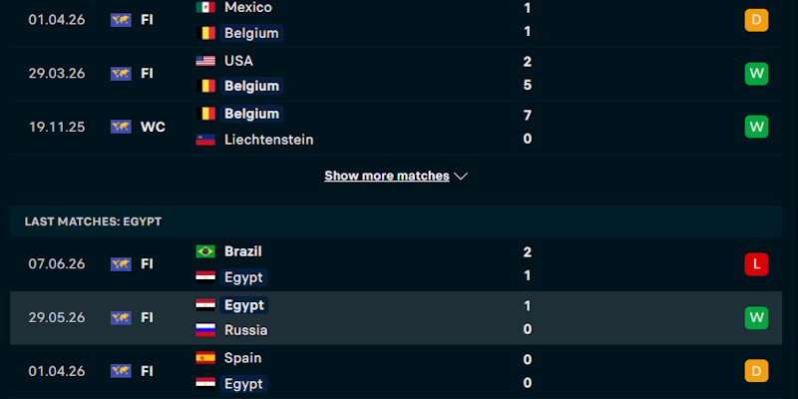Click the 7 score in Belgium vs Liechtenstein
Image resolution: width=798 pixels, height=399 pixels.
coord(528,116)
